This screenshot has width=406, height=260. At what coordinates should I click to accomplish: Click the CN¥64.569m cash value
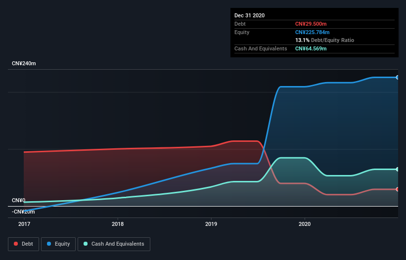[311, 48]
